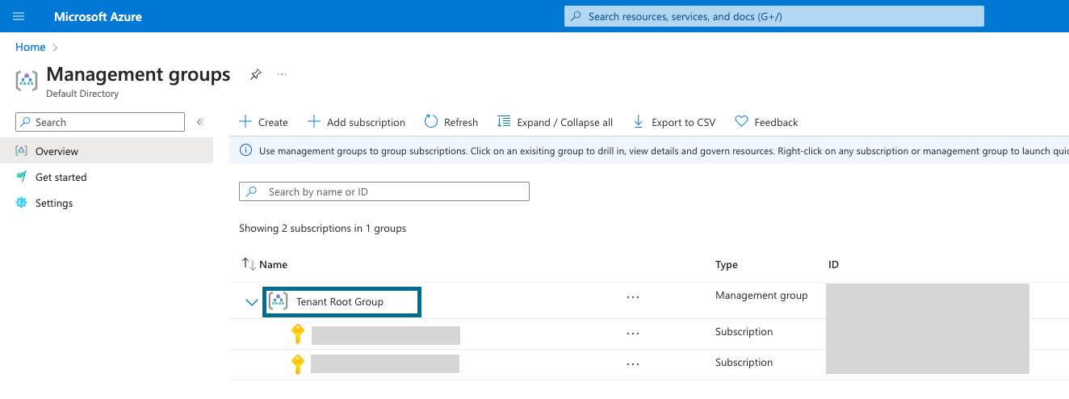This screenshot has width=1069, height=399.
Task: Collapse the left sidebar with chevrons
Action: click(200, 122)
